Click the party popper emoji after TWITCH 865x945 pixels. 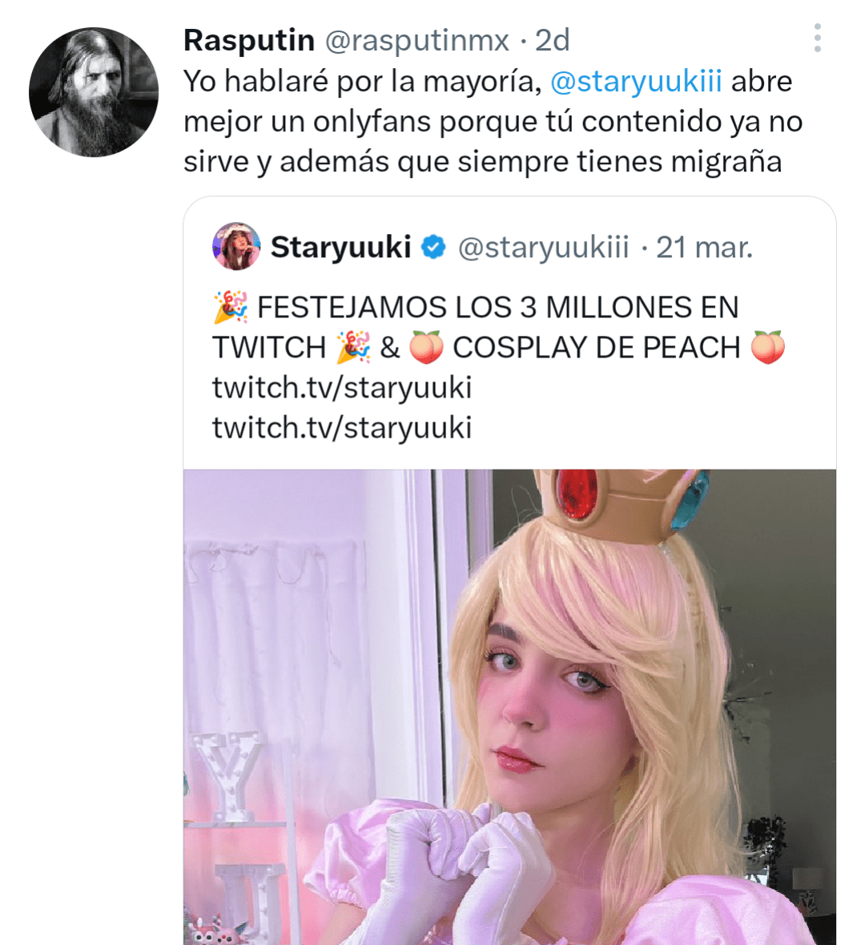click(353, 348)
